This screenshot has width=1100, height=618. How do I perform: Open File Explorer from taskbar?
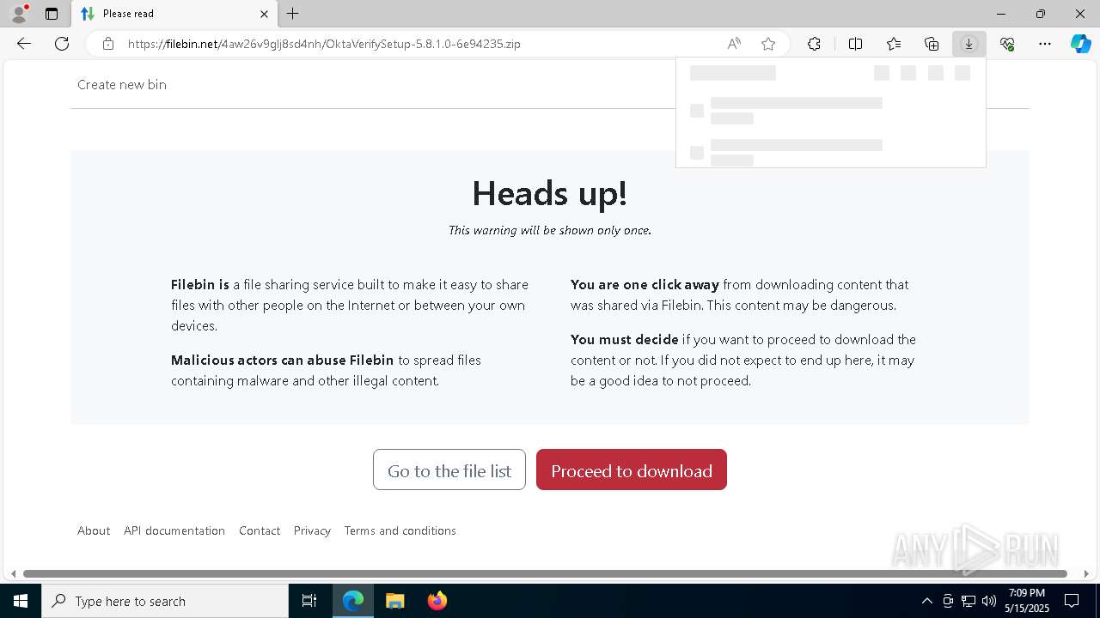point(394,601)
